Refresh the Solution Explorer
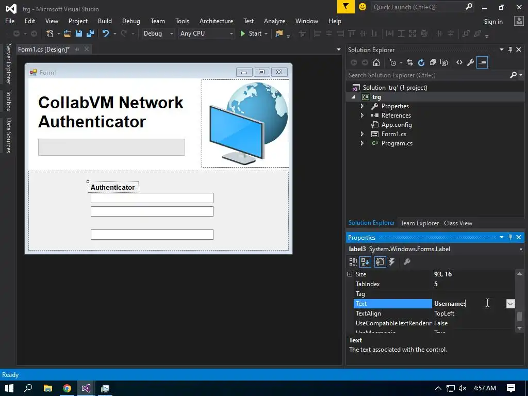The height and width of the screenshot is (396, 528). pos(421,62)
